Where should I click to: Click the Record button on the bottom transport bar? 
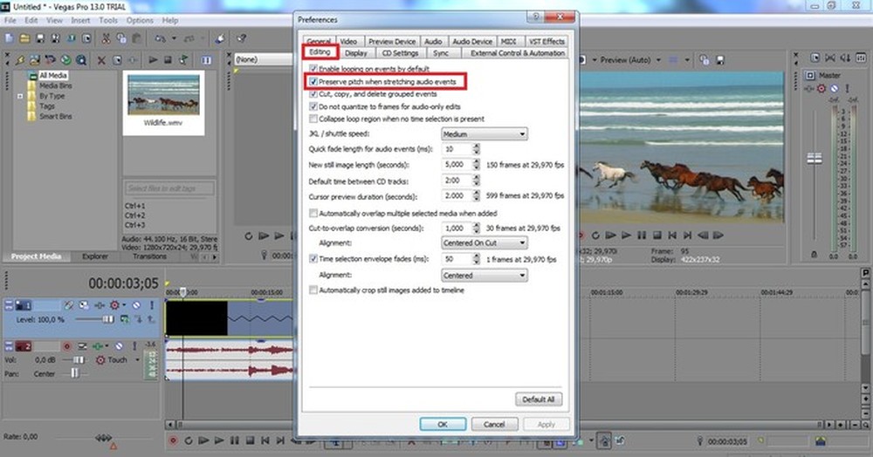173,440
